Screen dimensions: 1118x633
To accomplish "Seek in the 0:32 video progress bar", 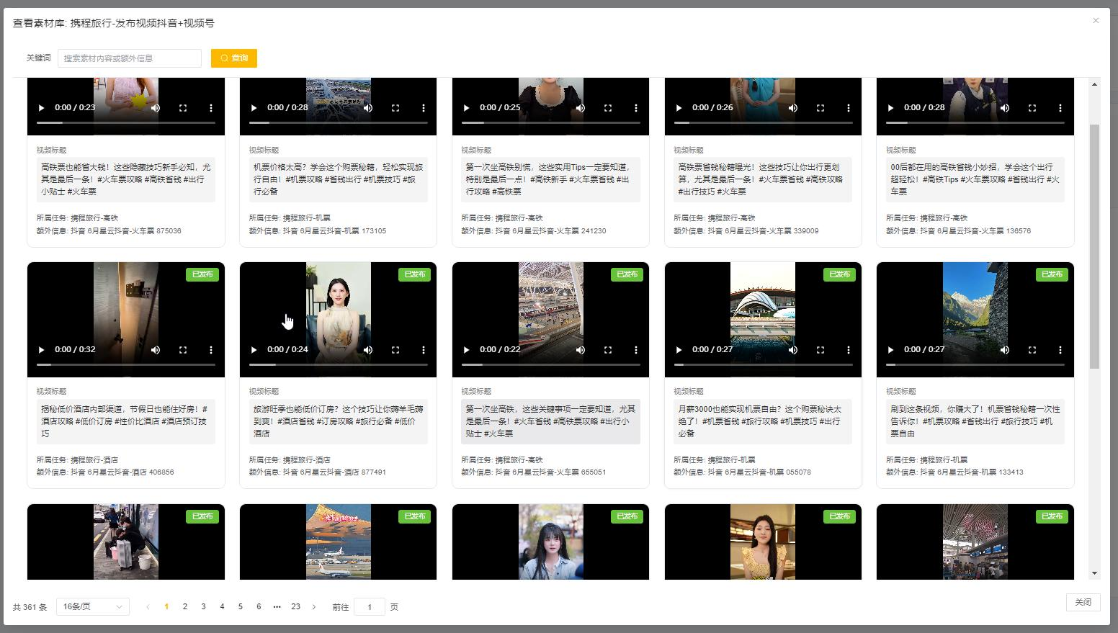I will coord(126,364).
